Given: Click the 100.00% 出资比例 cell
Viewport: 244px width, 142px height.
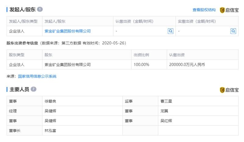Looking at the screenshot, I should (x=142, y=64).
